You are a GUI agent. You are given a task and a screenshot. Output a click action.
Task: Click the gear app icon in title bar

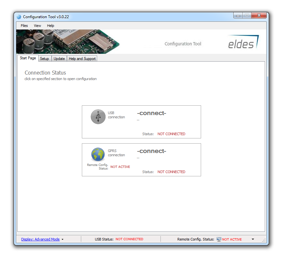click(19, 17)
